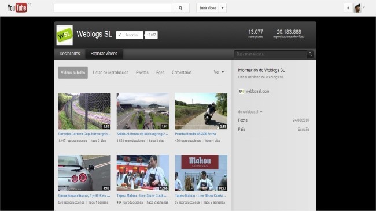376x211 pixels.
Task: Open the Feed tab
Action: pyautogui.click(x=160, y=73)
